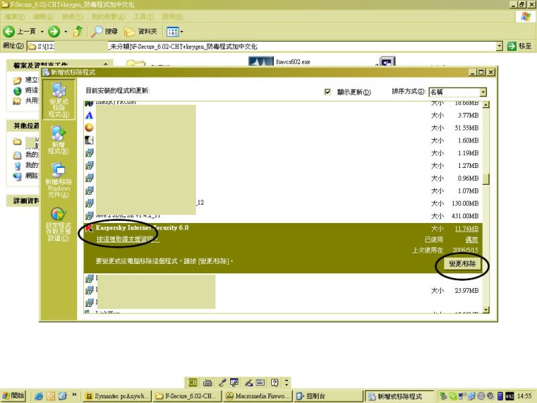Switch to 控制台 taskbar button

coord(328,396)
